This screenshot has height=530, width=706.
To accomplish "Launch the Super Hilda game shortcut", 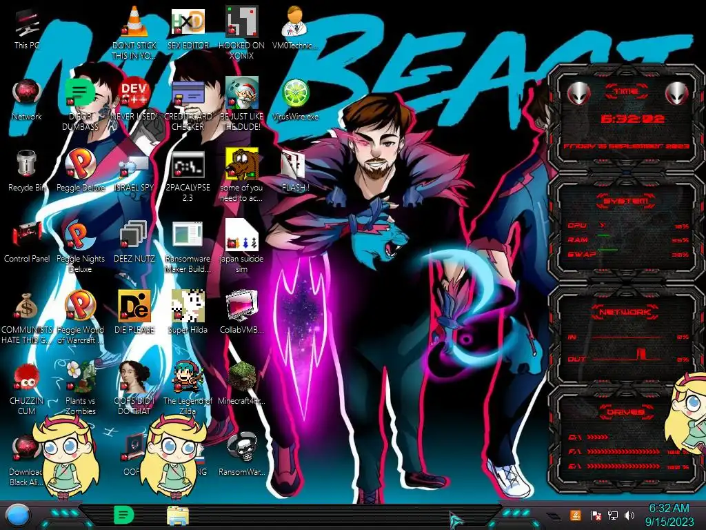I will [x=188, y=313].
